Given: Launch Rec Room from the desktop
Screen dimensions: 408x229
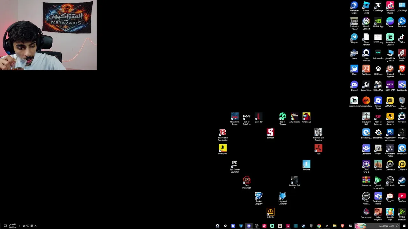Looking at the screenshot, I should [366, 70].
